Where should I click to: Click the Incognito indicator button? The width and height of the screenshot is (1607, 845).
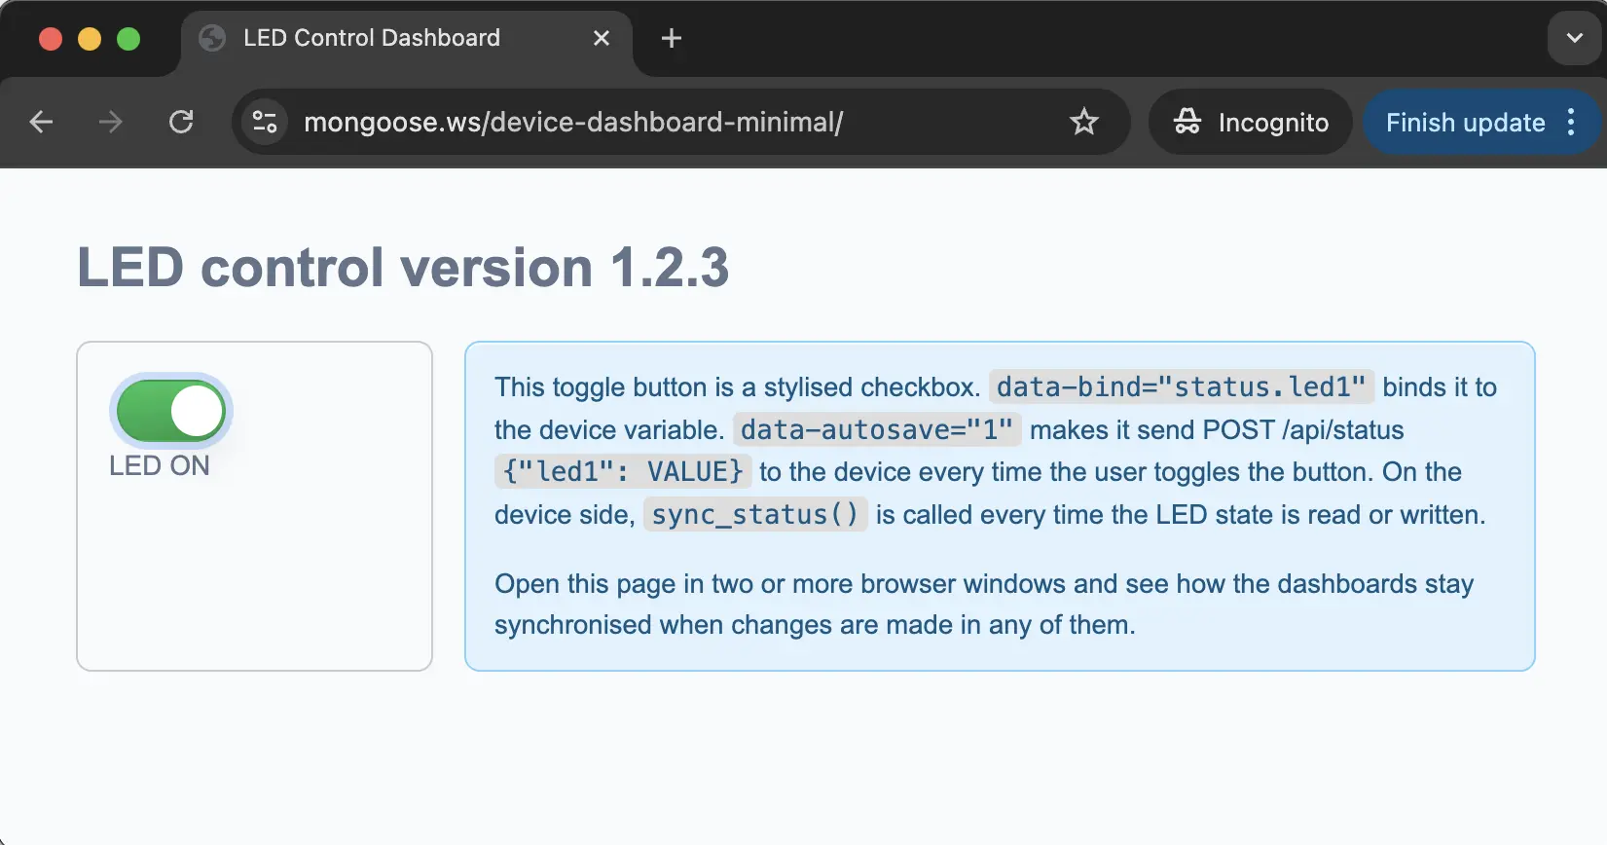[1251, 122]
